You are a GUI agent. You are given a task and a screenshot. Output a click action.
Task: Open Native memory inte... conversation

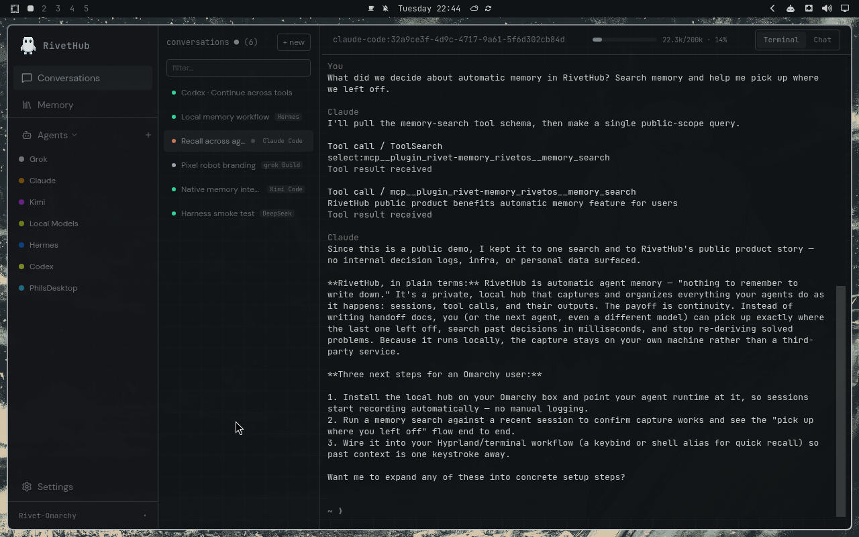pos(238,189)
